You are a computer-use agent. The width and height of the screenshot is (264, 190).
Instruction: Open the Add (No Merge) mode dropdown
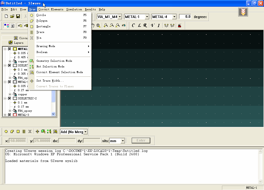click(x=86, y=132)
